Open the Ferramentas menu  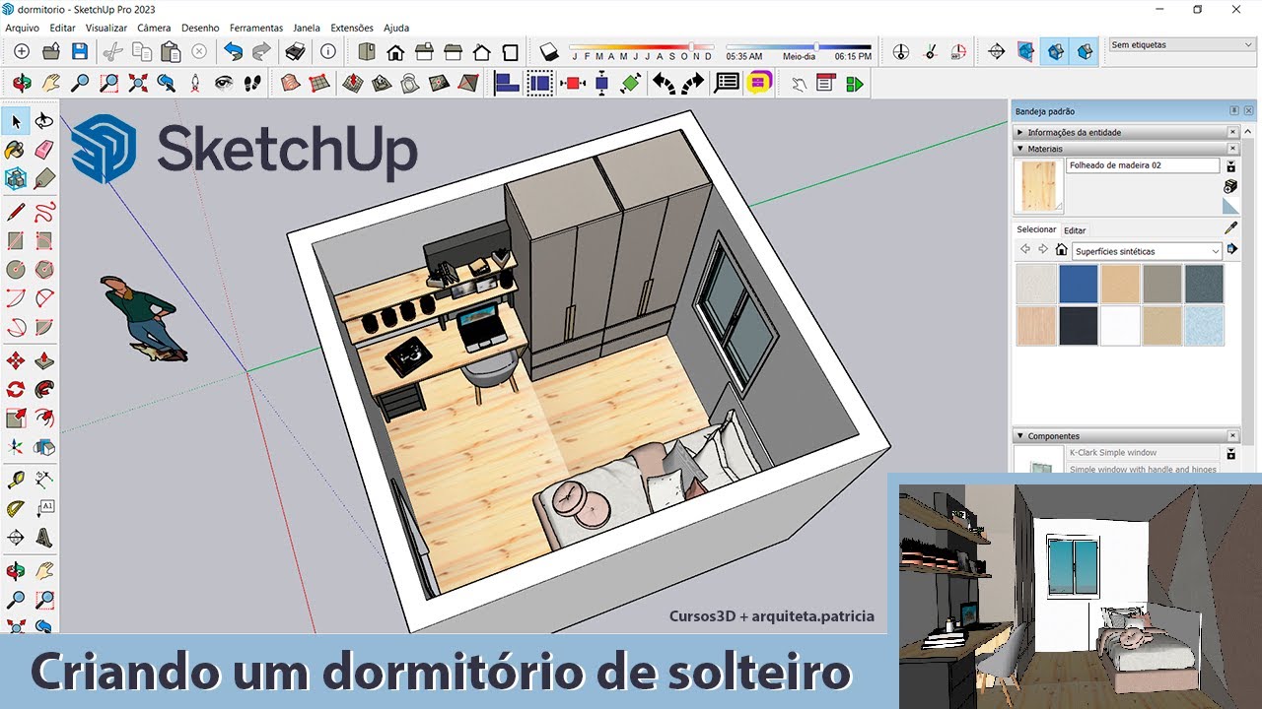(x=256, y=28)
